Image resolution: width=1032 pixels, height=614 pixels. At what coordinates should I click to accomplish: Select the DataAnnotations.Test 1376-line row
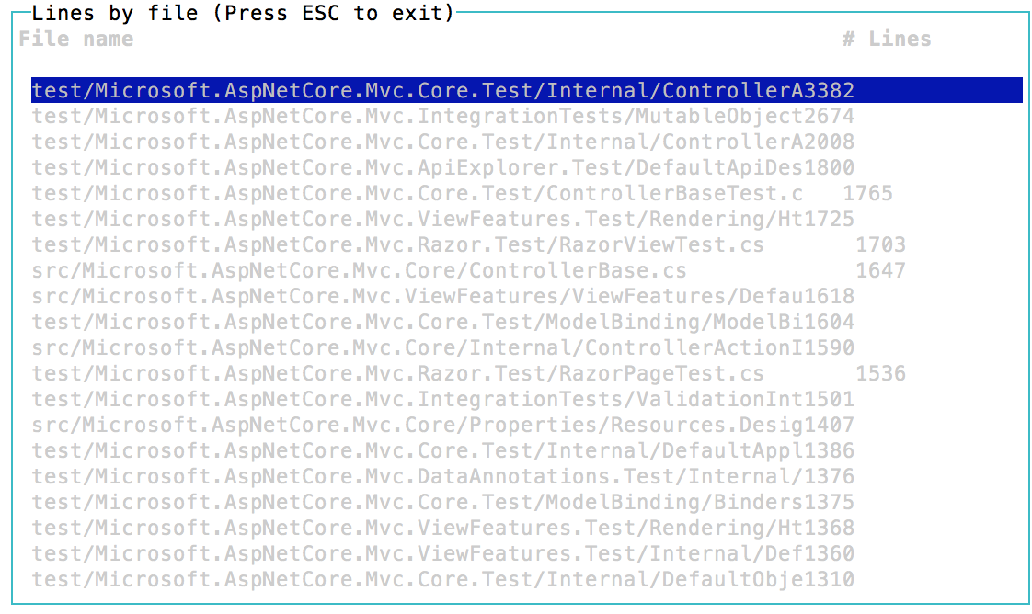tap(526, 476)
